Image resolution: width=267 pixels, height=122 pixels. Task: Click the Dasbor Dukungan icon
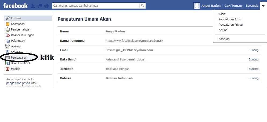[8, 35]
